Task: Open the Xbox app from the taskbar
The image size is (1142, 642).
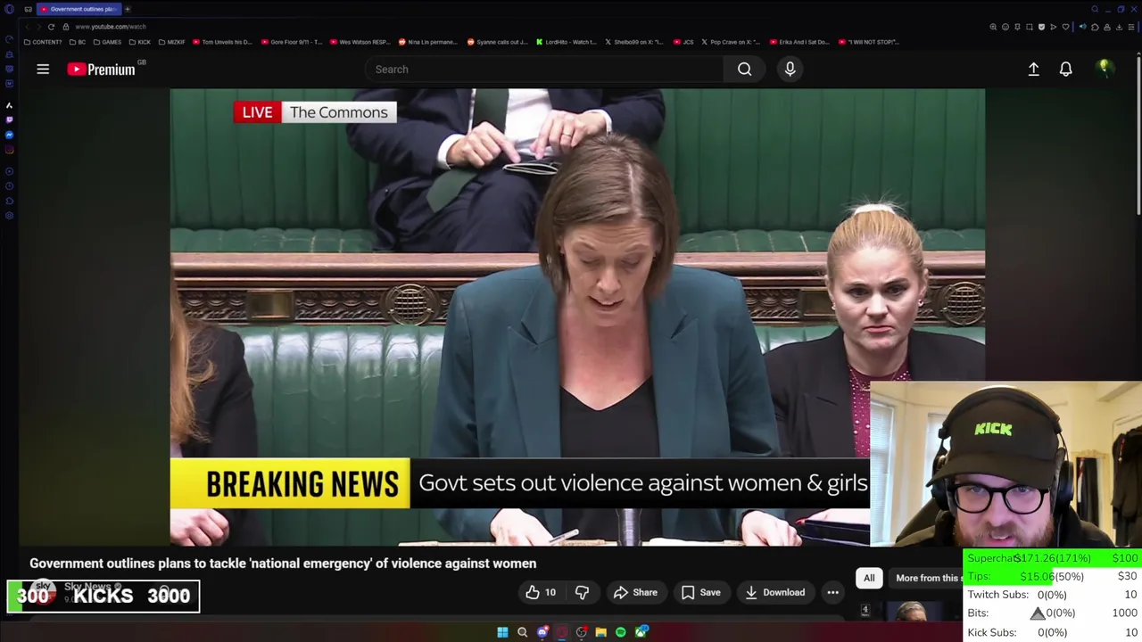Action: tap(641, 632)
